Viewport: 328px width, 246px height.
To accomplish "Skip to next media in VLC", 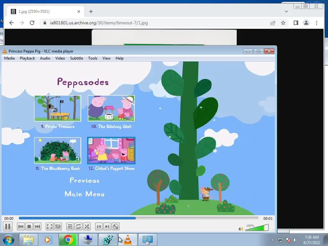I will click(37, 226).
